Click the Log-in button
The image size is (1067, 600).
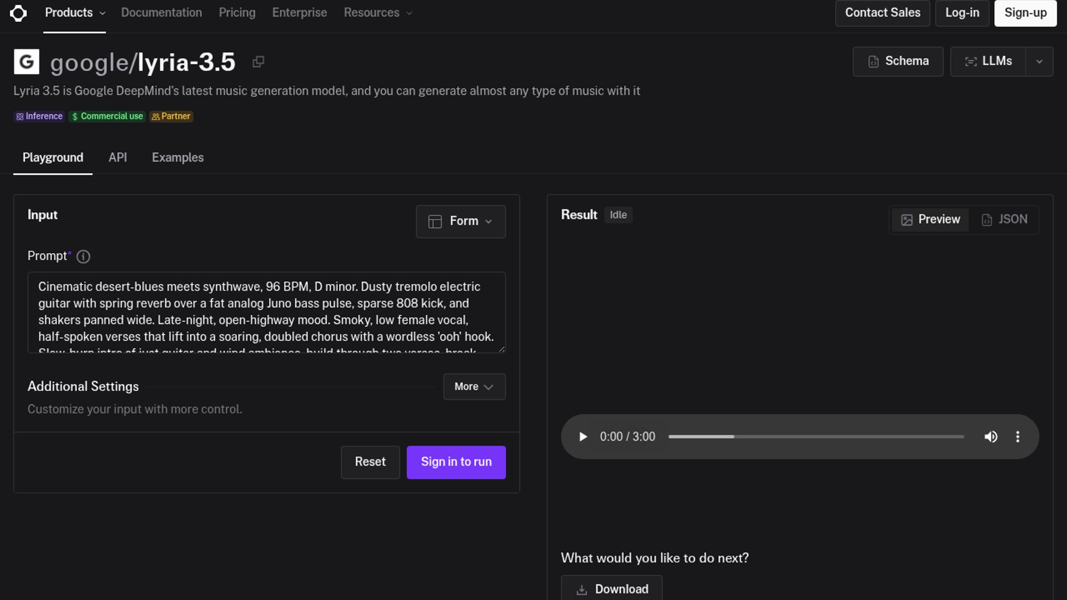click(x=963, y=13)
